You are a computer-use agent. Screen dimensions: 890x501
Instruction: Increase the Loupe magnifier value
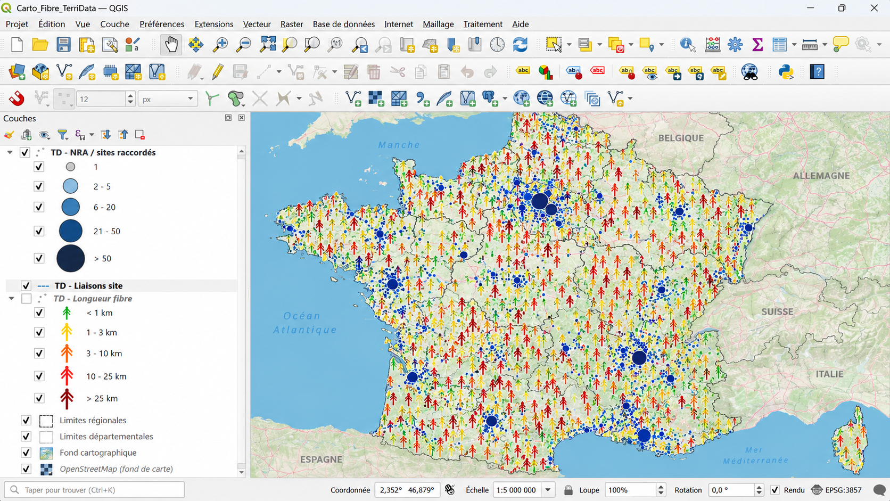(661, 486)
